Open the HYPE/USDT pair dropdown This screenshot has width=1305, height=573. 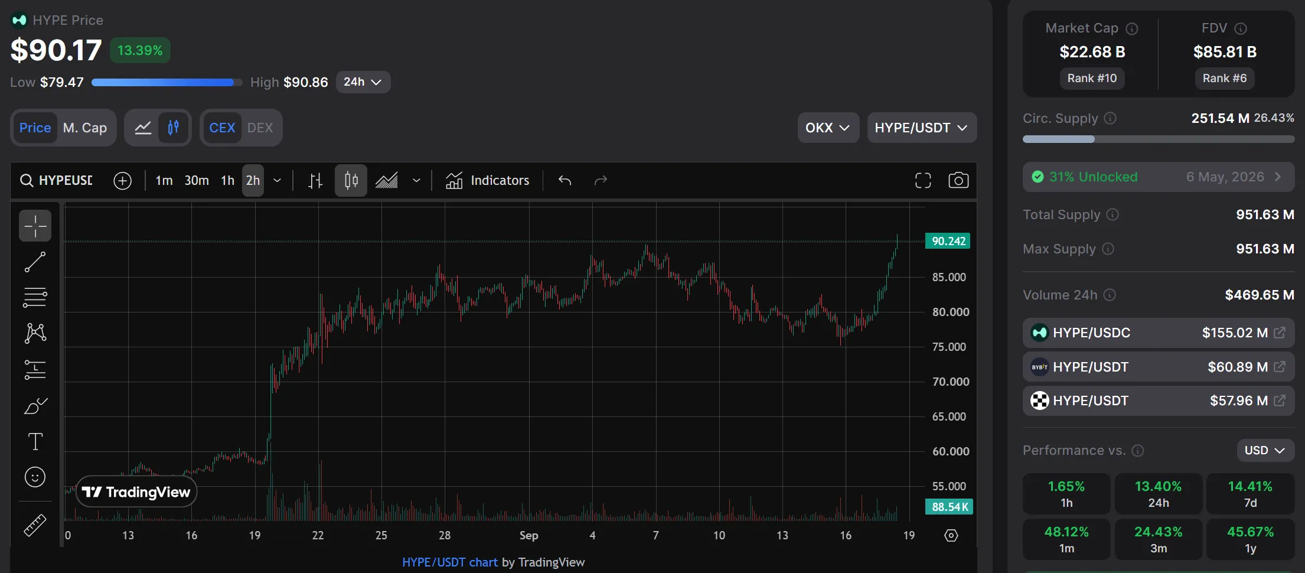(922, 128)
